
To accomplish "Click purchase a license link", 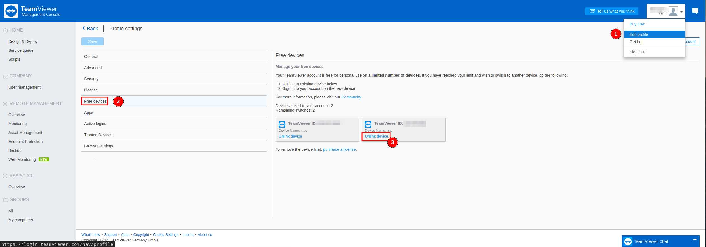I will pos(339,149).
